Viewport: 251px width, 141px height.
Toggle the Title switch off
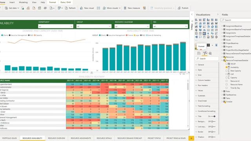(x=213, y=116)
